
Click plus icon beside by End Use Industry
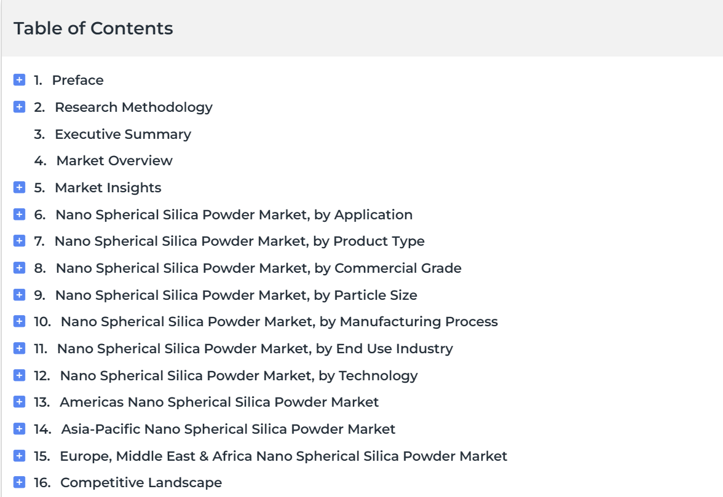pos(20,348)
